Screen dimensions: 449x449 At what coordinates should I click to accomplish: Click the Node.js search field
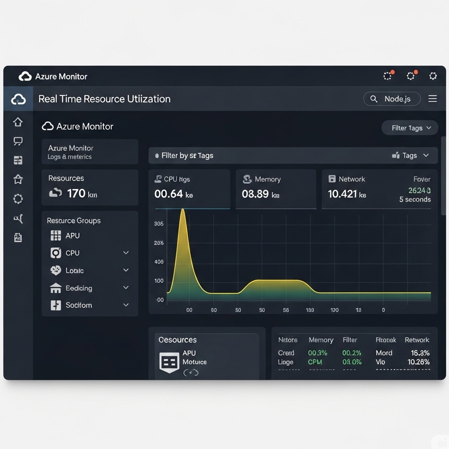click(x=392, y=99)
